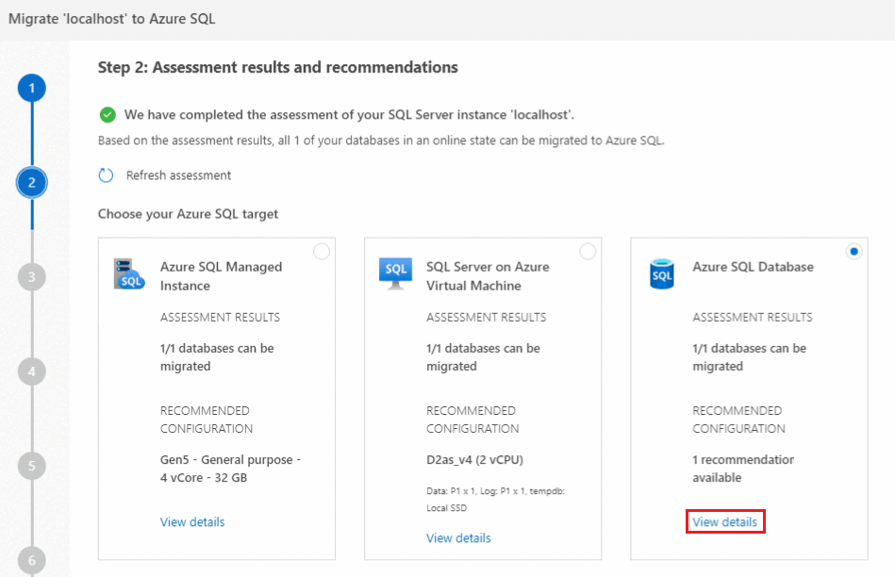Screen dimensions: 895x577
Task: Click the refresh assessment circular arrow icon
Action: tap(107, 175)
